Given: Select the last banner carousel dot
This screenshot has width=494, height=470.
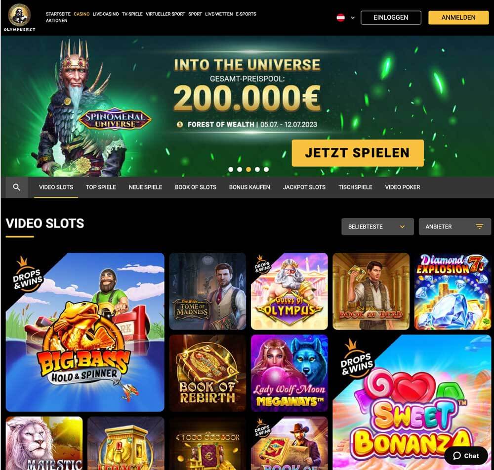Looking at the screenshot, I should pyautogui.click(x=266, y=169).
